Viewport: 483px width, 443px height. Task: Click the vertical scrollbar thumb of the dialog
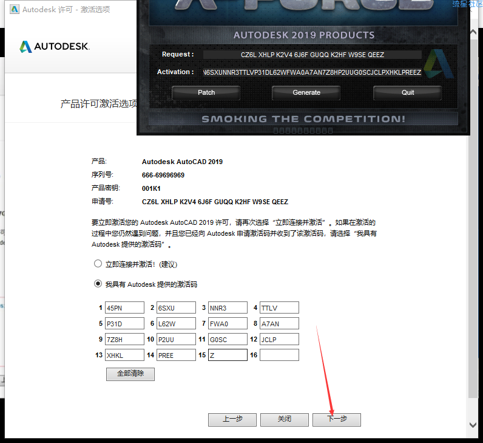point(473,218)
